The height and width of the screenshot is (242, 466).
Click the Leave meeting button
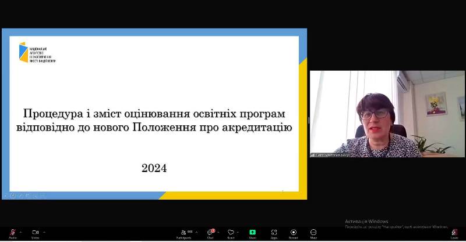pyautogui.click(x=454, y=233)
